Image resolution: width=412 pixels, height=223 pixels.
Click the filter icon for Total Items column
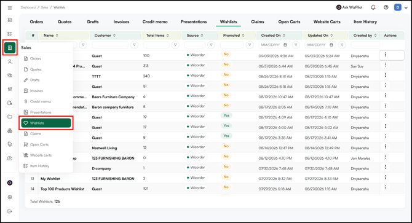pyautogui.click(x=175, y=45)
